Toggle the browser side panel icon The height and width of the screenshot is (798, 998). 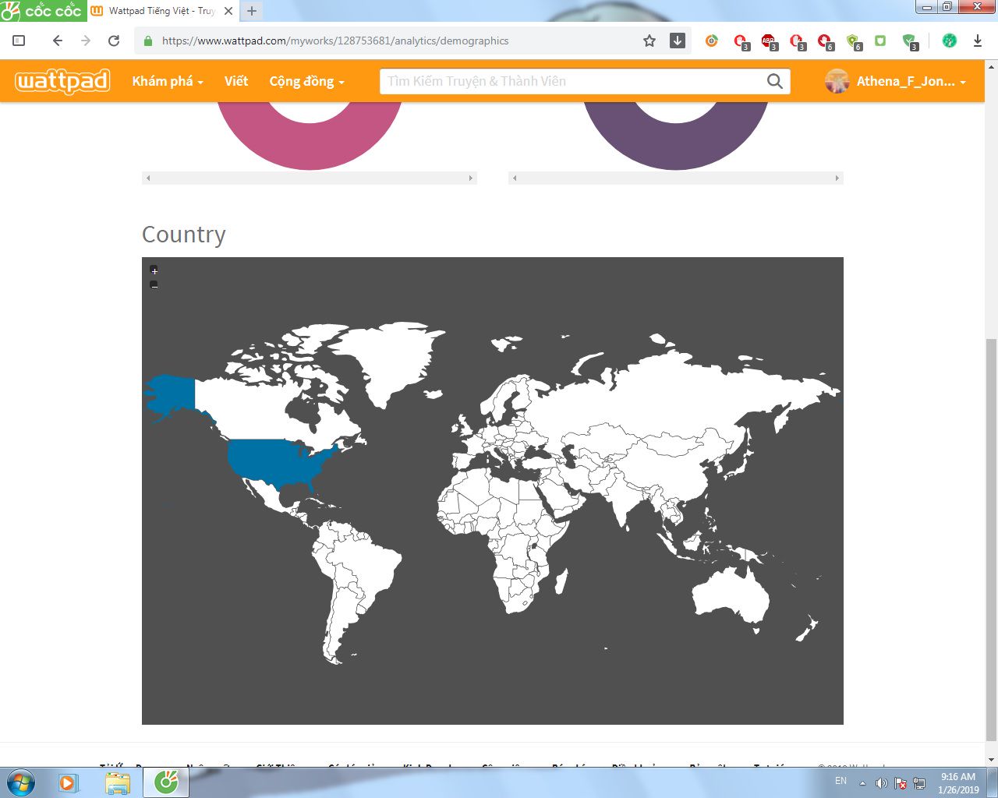click(19, 41)
